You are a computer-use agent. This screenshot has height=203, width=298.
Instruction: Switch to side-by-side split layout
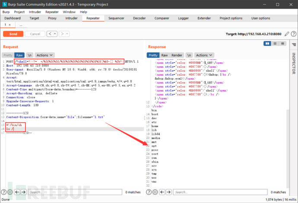[x=267, y=44]
